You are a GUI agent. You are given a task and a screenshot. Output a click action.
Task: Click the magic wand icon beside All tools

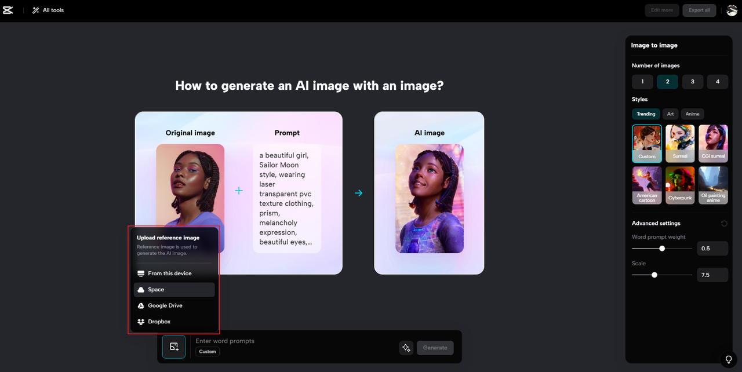36,10
